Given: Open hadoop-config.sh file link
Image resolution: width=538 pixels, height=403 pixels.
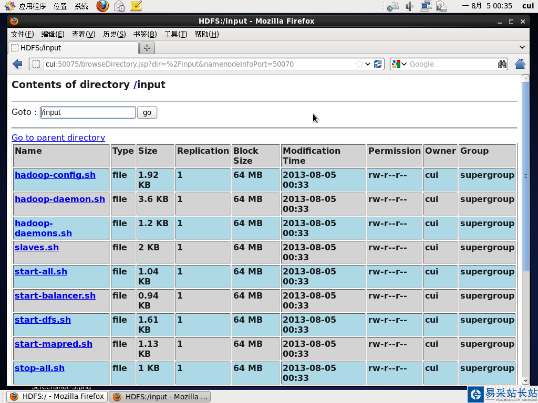Looking at the screenshot, I should pyautogui.click(x=55, y=175).
